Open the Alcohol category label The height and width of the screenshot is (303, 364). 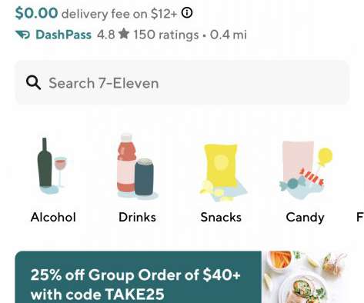(53, 217)
